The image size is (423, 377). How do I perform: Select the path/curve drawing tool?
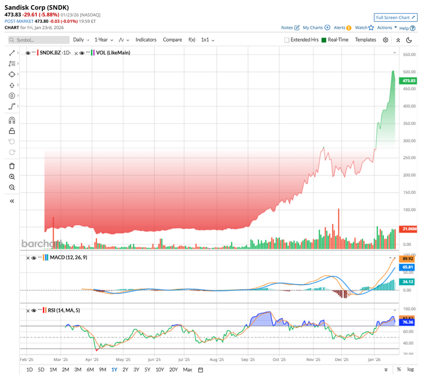click(x=12, y=106)
